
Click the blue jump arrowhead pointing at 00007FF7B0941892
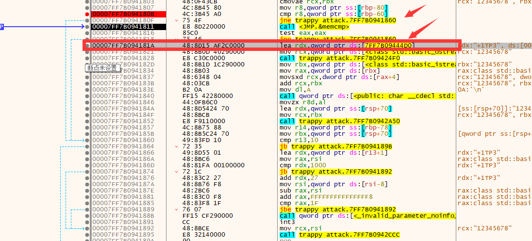point(83,228)
